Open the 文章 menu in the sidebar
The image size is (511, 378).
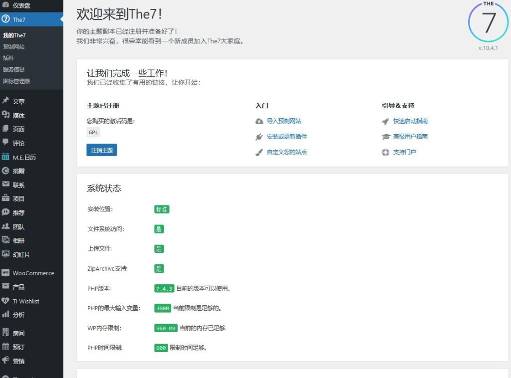pyautogui.click(x=18, y=101)
